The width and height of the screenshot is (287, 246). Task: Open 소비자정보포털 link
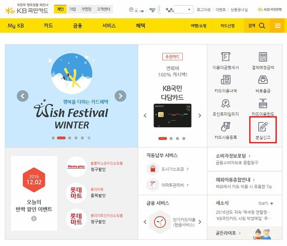point(233,156)
